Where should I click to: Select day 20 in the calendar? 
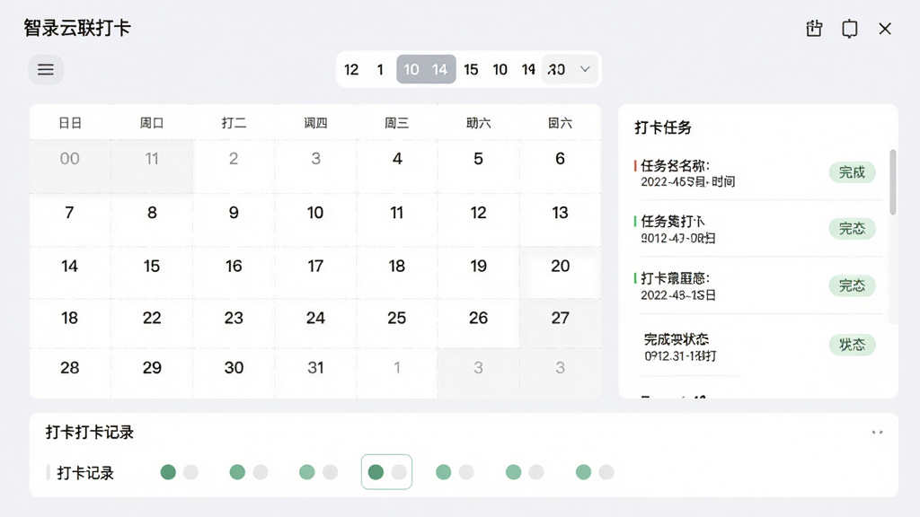click(x=561, y=273)
